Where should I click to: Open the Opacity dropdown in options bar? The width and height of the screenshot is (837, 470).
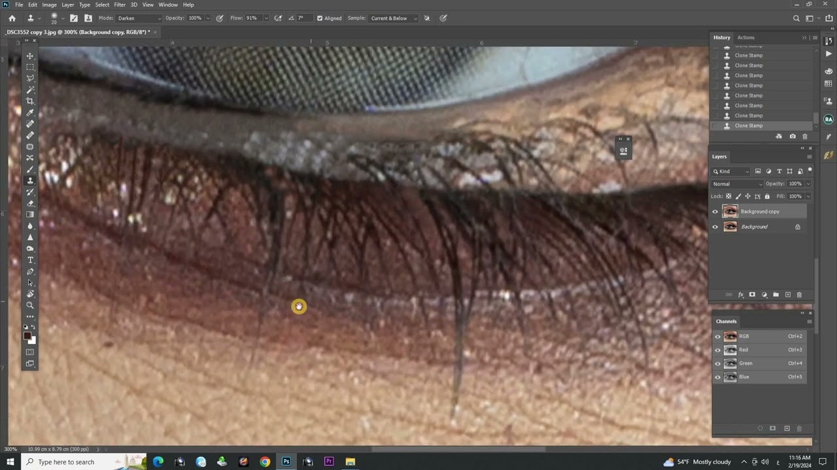(x=208, y=18)
